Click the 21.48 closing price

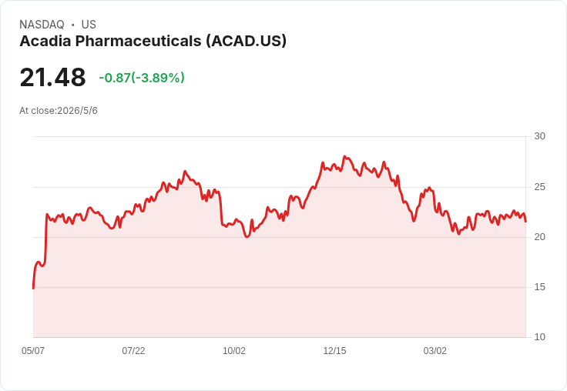click(53, 77)
